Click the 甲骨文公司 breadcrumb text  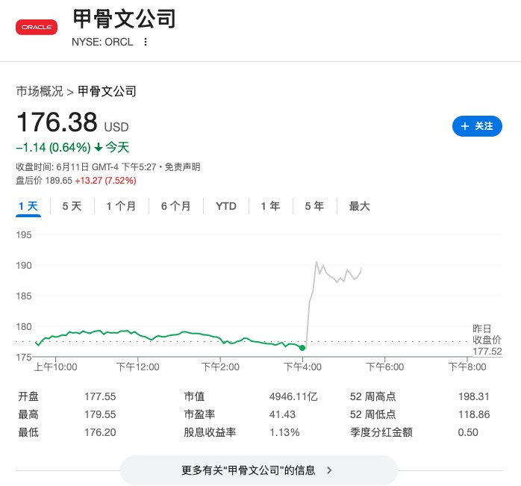click(x=107, y=91)
